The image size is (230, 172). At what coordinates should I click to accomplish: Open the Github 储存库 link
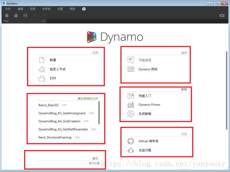(148, 141)
